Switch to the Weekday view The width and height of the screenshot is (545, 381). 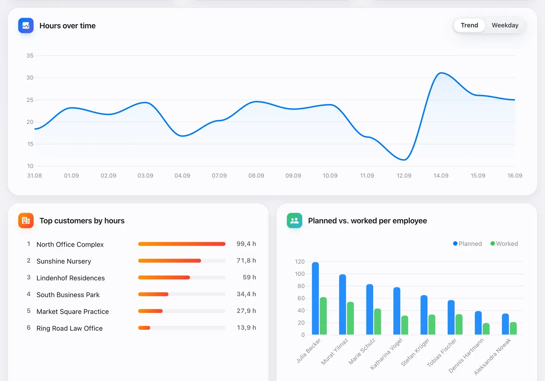click(x=505, y=25)
